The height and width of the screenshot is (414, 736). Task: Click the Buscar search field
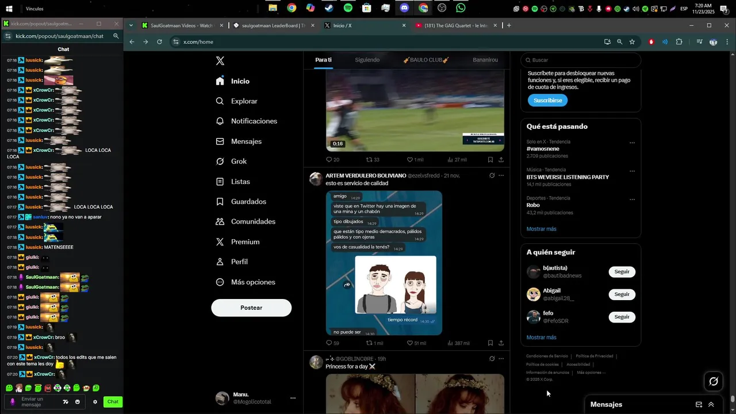click(x=581, y=60)
